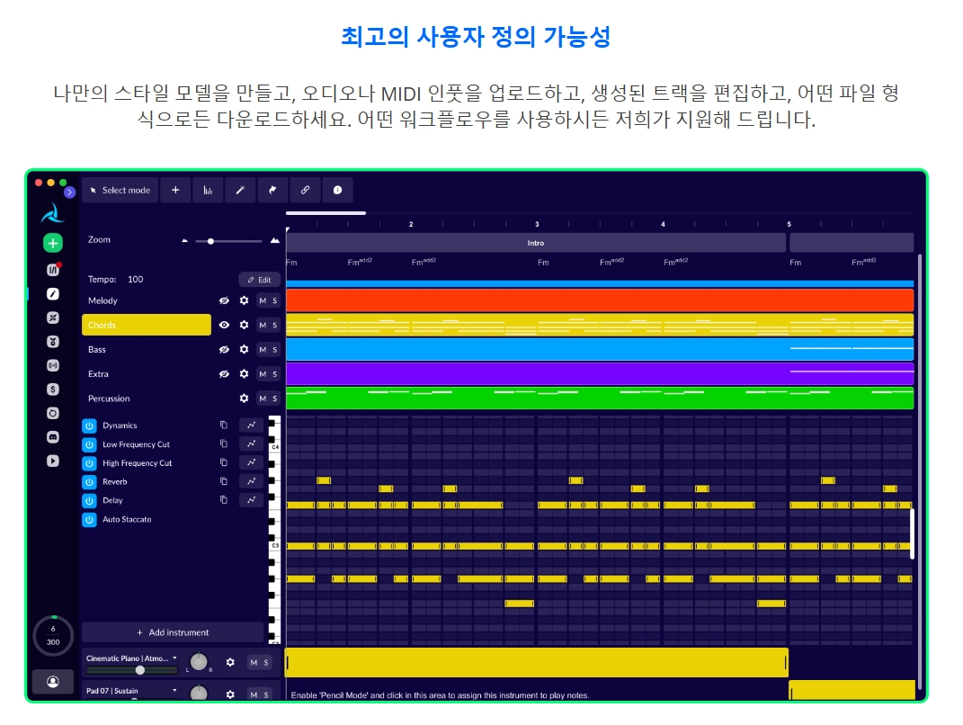The width and height of the screenshot is (963, 725).
Task: Open the info icon in top toolbar
Action: [337, 191]
